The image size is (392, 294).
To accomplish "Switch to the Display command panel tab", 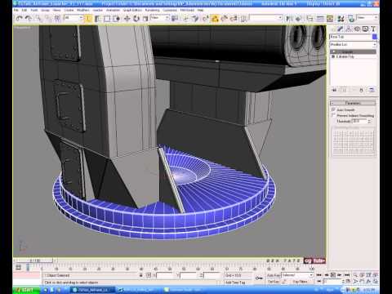I will coord(365,29).
